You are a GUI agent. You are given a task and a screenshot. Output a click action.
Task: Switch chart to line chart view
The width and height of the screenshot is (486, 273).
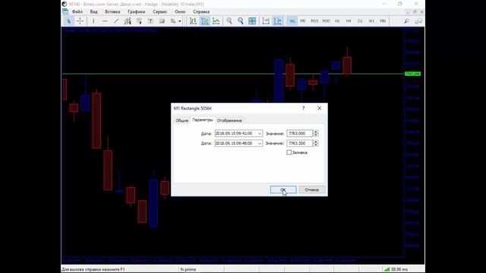coord(216,21)
